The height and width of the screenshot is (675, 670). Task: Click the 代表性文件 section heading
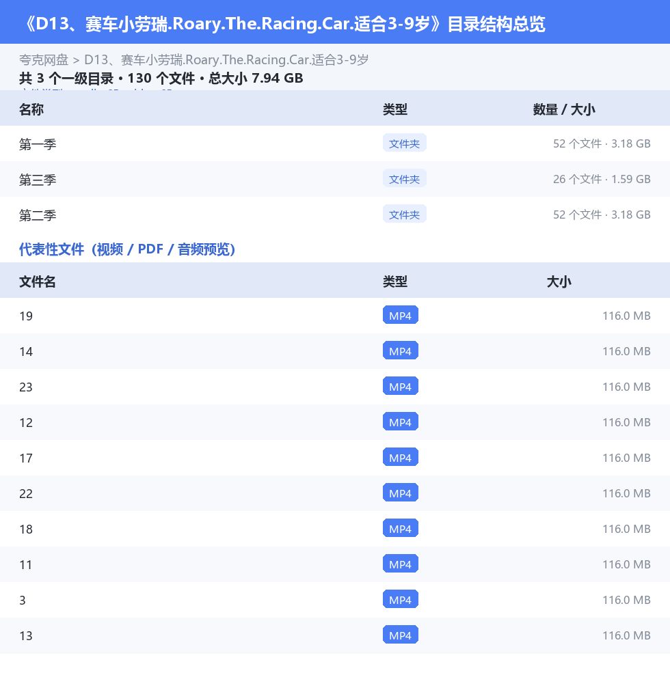click(127, 249)
